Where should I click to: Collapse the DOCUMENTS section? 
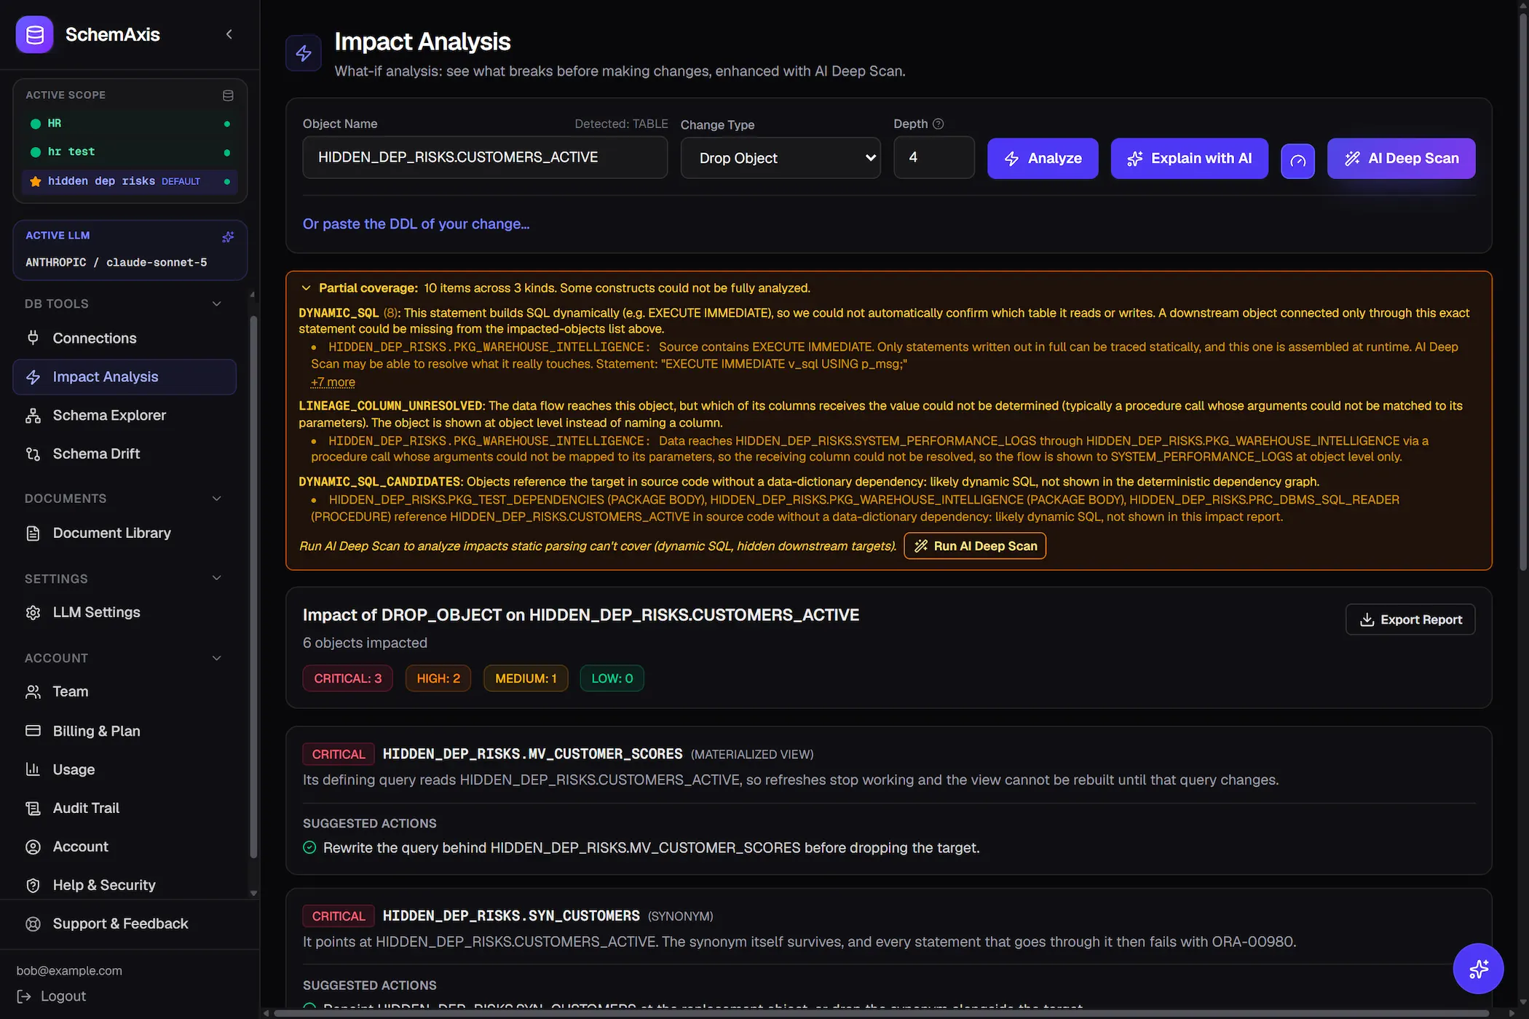[216, 499]
